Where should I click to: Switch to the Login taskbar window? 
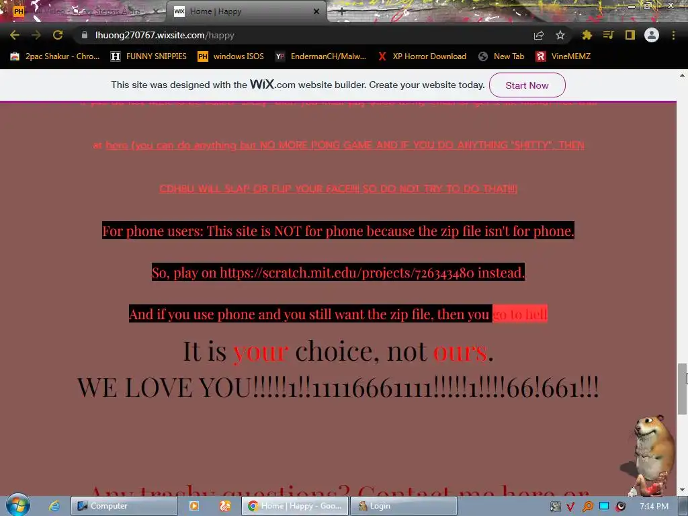pyautogui.click(x=404, y=506)
